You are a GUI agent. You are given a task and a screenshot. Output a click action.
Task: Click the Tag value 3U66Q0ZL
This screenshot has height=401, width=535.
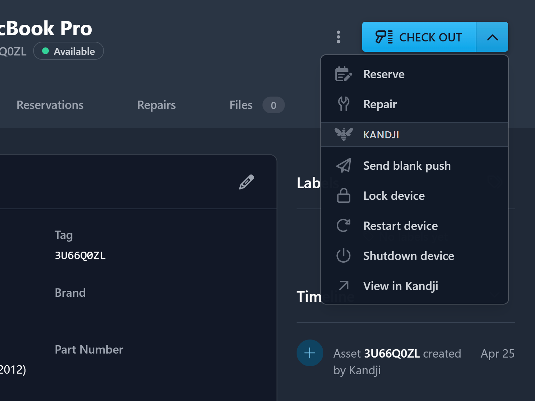click(80, 256)
